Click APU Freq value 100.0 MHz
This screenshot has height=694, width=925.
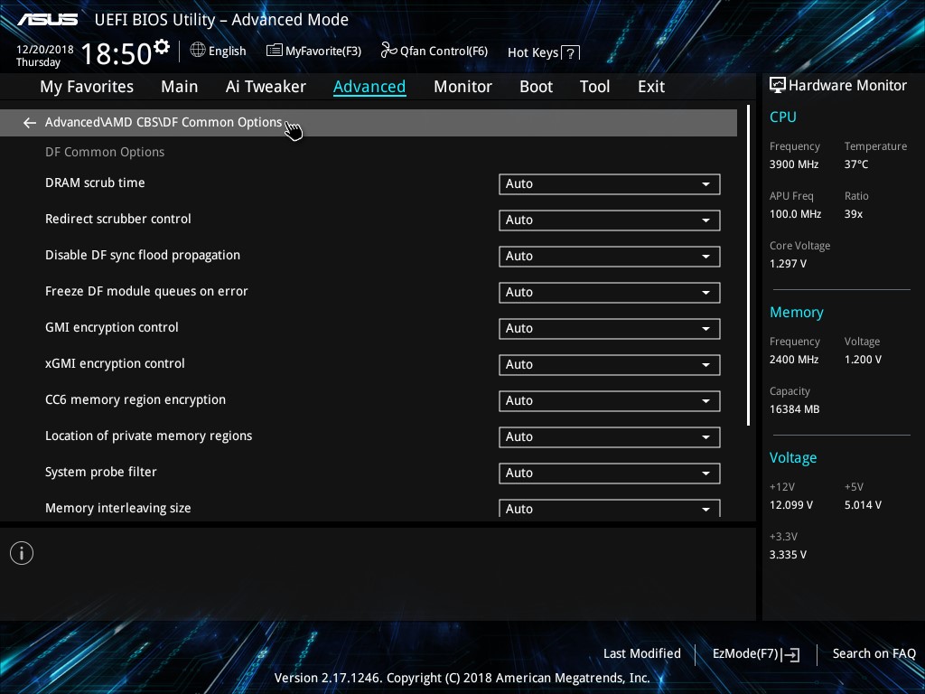795,214
